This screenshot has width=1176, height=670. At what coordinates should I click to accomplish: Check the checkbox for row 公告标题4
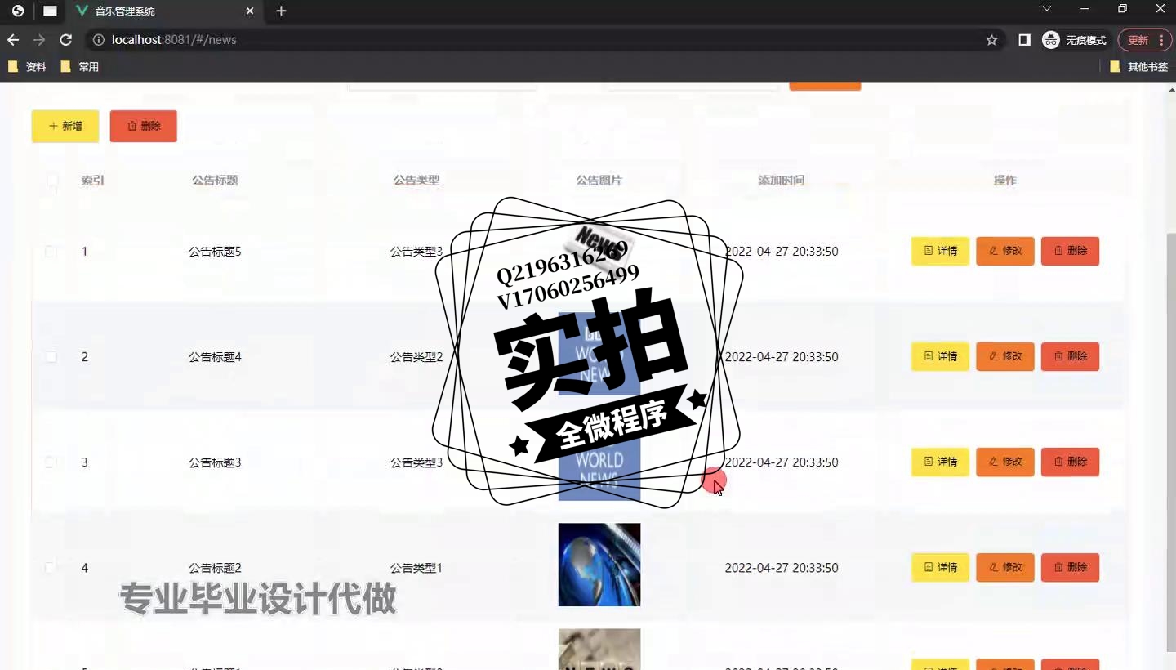coord(51,357)
